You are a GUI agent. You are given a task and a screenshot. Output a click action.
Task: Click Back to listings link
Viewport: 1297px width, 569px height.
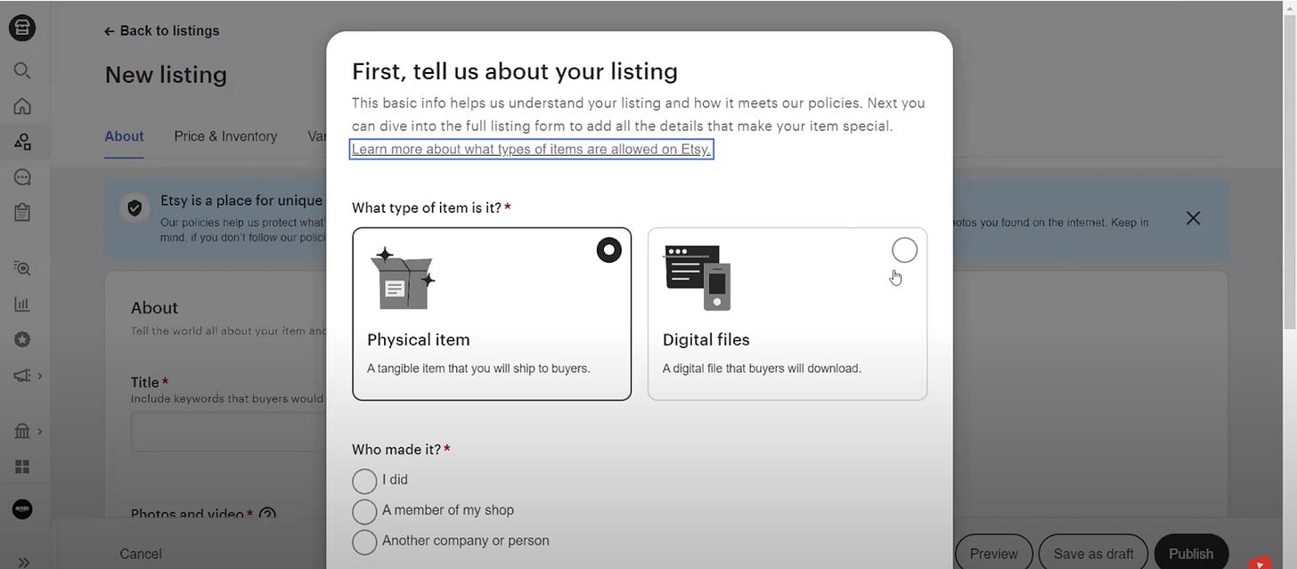161,30
